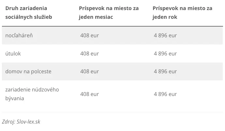Viewport: 225px width, 131px height.
Task: Click the yearly 4 896 eur for nocľaháreň
Action: (165, 35)
